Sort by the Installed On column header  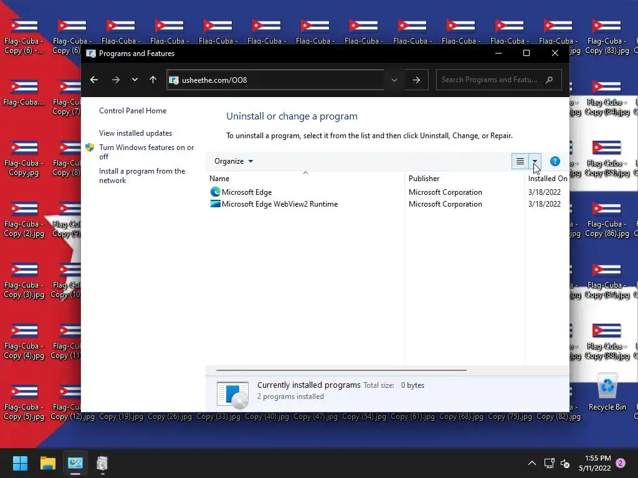(547, 179)
